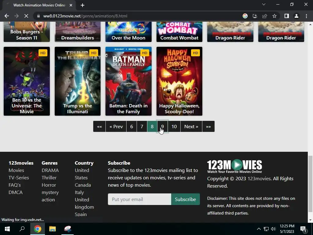Click Chrome icon in taskbar
This screenshot has height=235, width=313.
37,229
